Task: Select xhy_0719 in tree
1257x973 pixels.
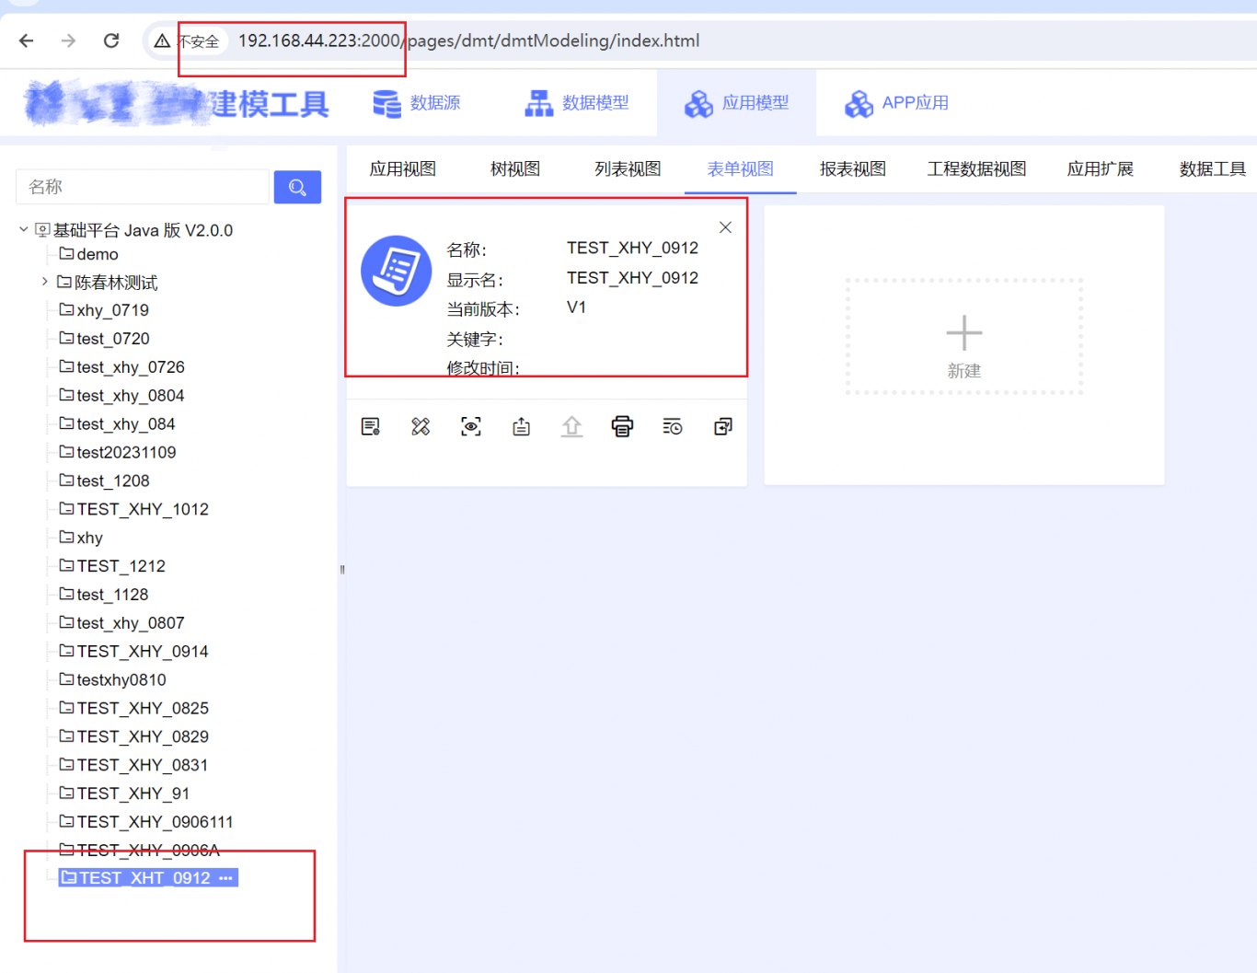Action: tap(104, 310)
